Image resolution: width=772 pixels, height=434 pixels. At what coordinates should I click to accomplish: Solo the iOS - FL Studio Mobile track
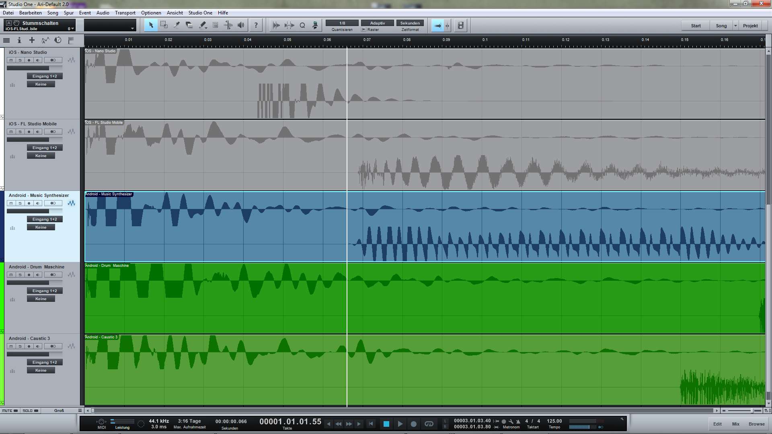20,132
